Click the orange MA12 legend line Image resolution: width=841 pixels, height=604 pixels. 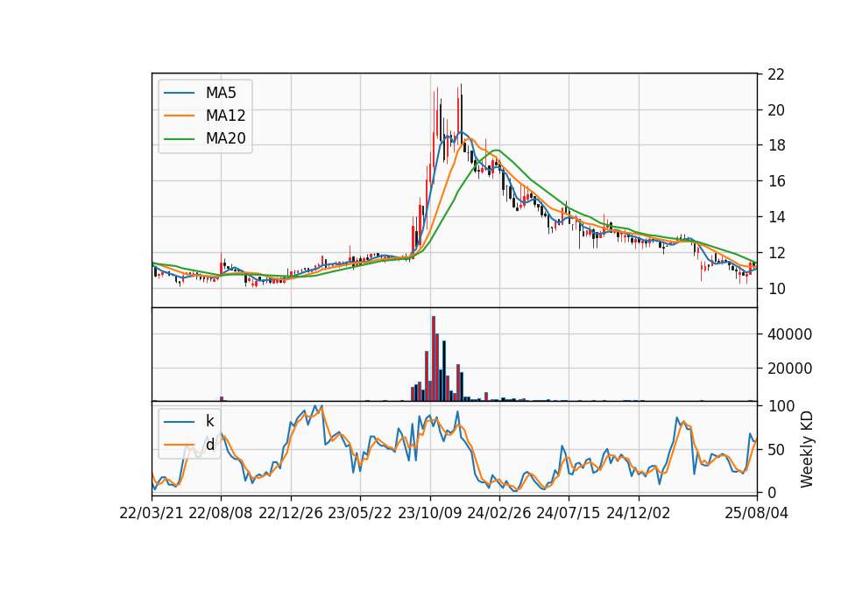(x=179, y=116)
